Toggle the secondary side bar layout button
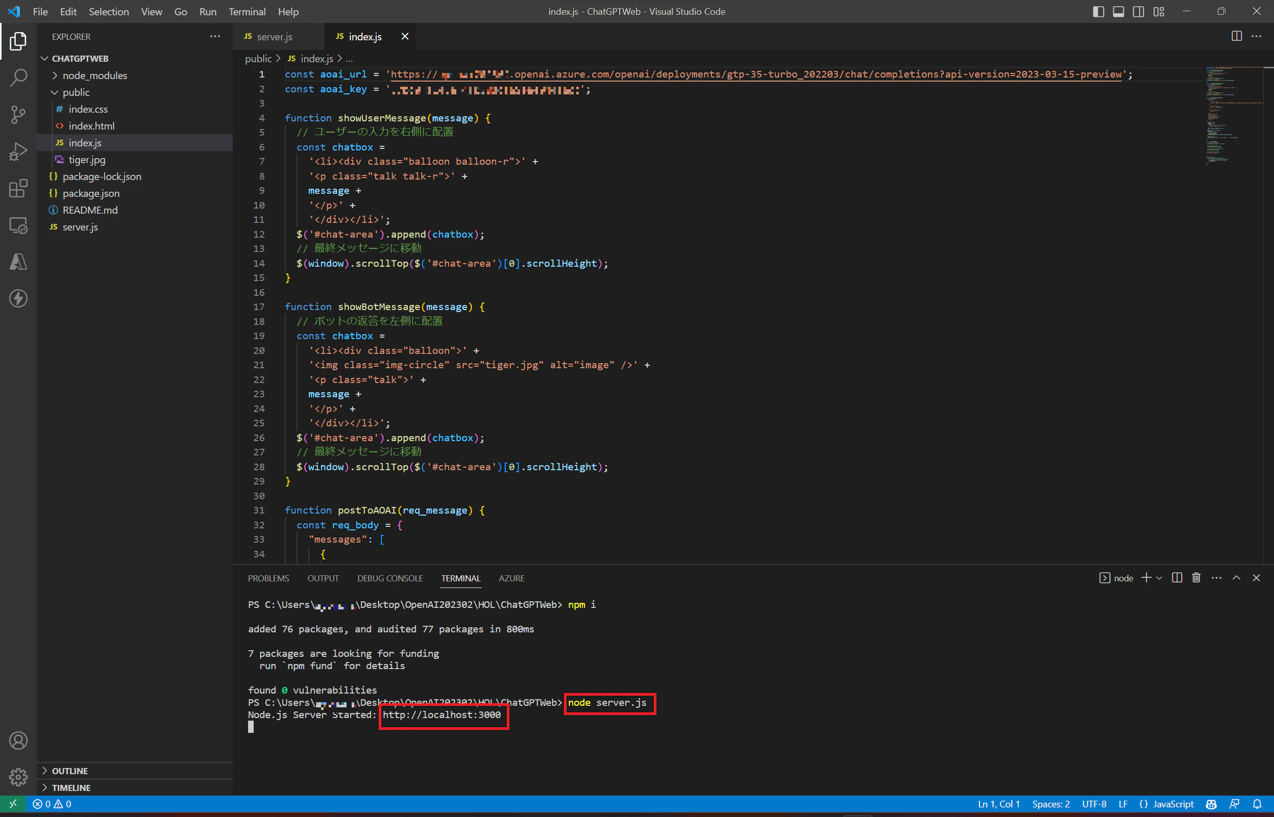The image size is (1274, 817). click(1138, 12)
